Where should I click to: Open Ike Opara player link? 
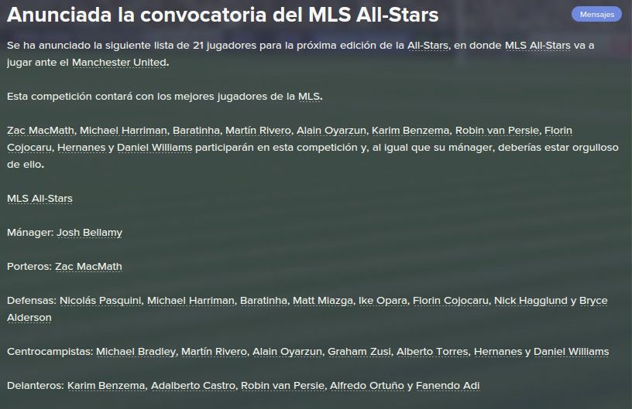coord(383,301)
